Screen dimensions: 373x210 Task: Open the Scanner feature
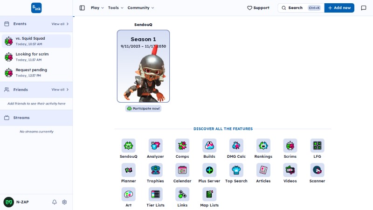(317, 170)
